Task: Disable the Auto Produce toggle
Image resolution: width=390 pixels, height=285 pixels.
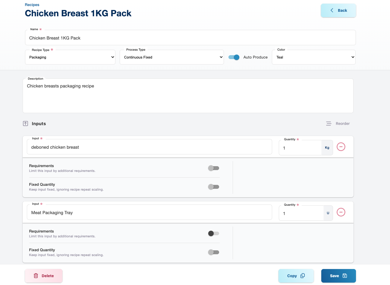Action: click(x=234, y=57)
